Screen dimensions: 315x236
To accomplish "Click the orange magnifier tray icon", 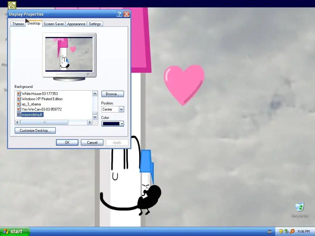I will [292, 231].
